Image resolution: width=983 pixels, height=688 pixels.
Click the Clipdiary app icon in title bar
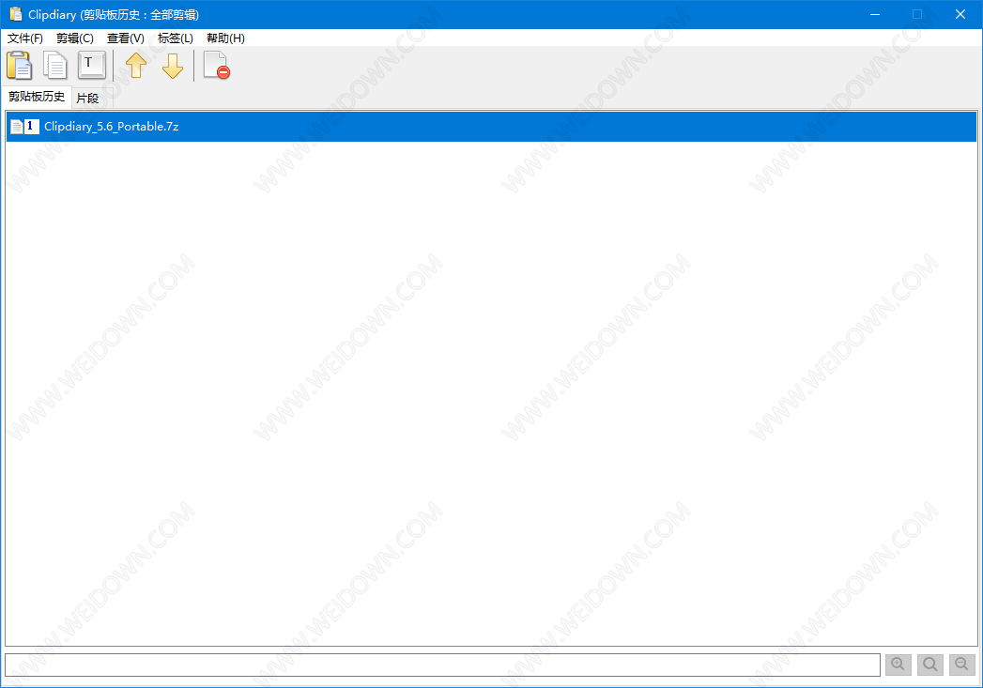[16, 14]
